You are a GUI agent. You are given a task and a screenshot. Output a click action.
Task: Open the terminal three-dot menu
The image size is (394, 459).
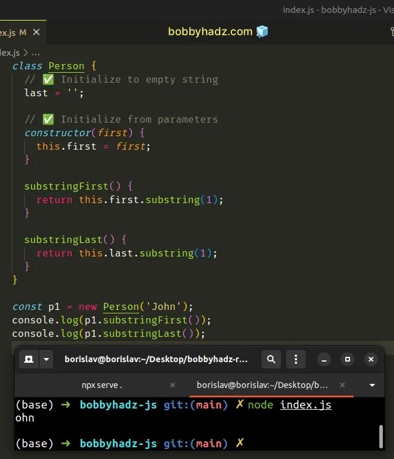[x=296, y=359]
